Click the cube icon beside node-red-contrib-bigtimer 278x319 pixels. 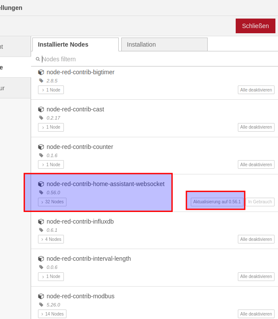pyautogui.click(x=41, y=73)
